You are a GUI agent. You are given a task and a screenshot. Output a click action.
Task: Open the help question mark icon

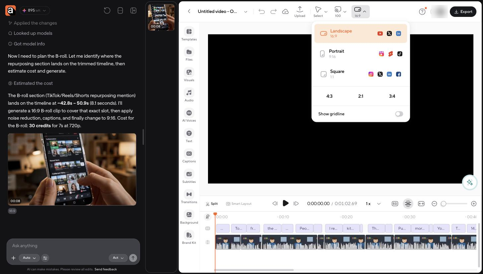[422, 12]
